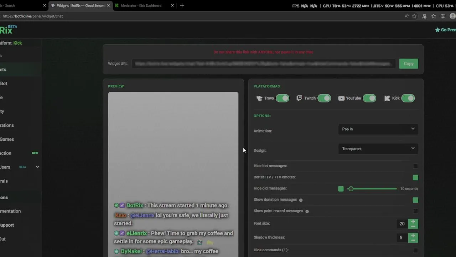This screenshot has height=257, width=456.
Task: Click the '10 seconds' slider value text
Action: 409,188
